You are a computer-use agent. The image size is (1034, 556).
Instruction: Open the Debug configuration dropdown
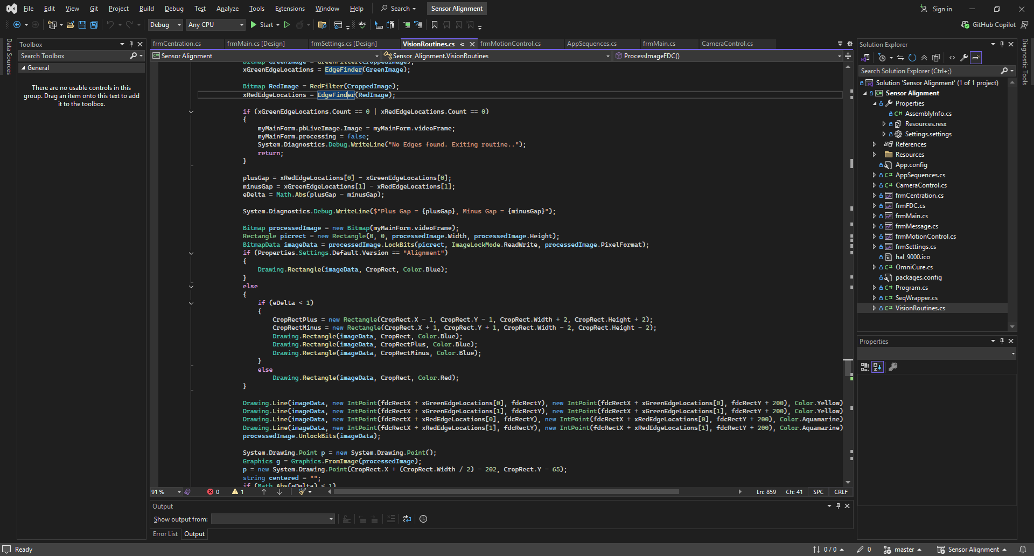click(165, 25)
